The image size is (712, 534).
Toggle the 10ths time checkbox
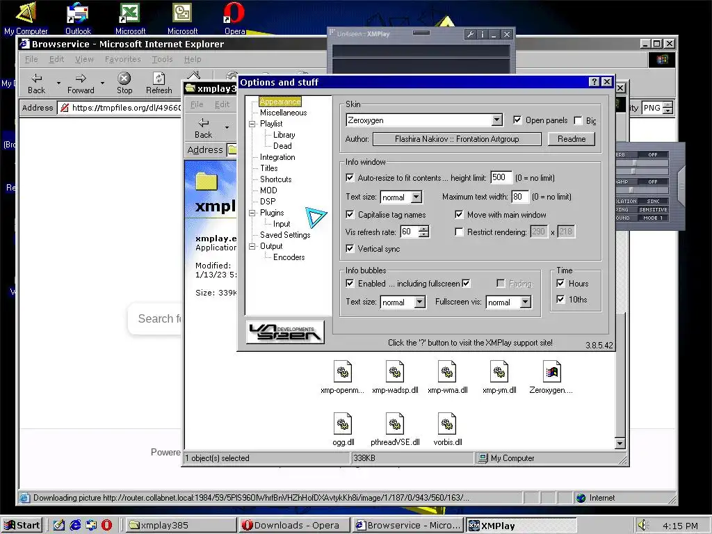tap(560, 299)
